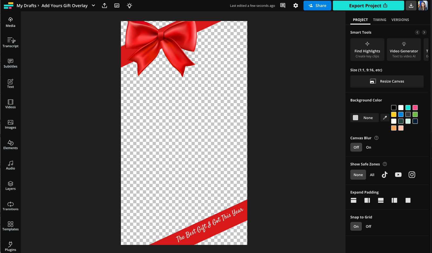Show the Layers panel
The height and width of the screenshot is (253, 432).
[x=10, y=185]
